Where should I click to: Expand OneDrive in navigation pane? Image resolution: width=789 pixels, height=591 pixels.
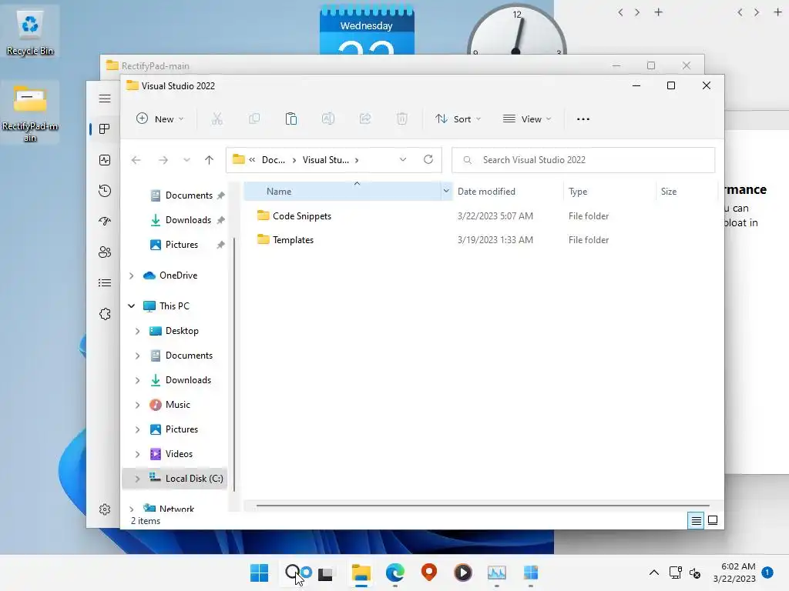(131, 275)
